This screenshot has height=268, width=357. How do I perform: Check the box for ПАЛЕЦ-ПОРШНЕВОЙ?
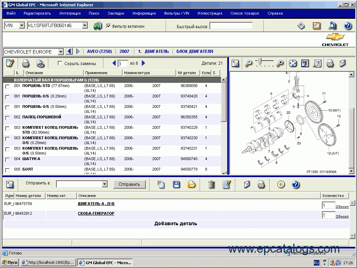pyautogui.click(x=8, y=118)
